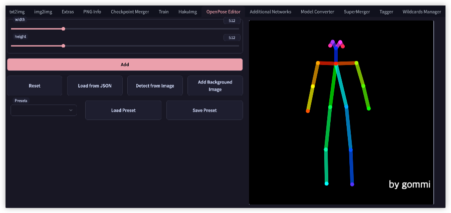Click the Reset button
This screenshot has width=451, height=213.
click(35, 85)
